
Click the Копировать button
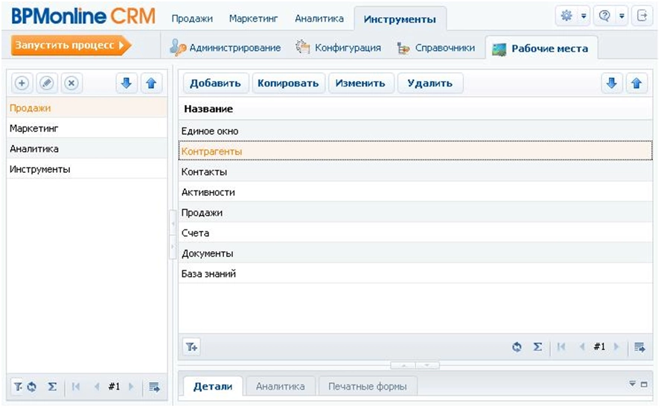pos(288,83)
